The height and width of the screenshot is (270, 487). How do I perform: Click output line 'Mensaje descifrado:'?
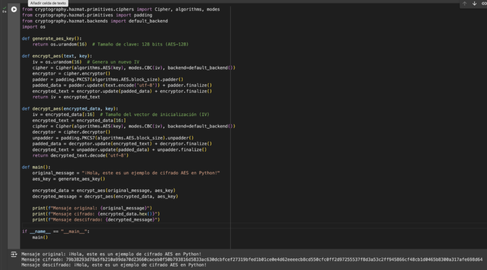tap(114, 265)
